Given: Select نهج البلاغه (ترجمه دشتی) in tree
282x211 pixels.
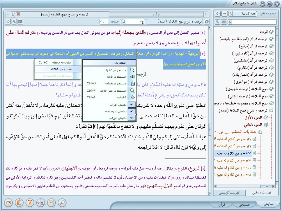Looking at the screenshot, I should 248,96.
